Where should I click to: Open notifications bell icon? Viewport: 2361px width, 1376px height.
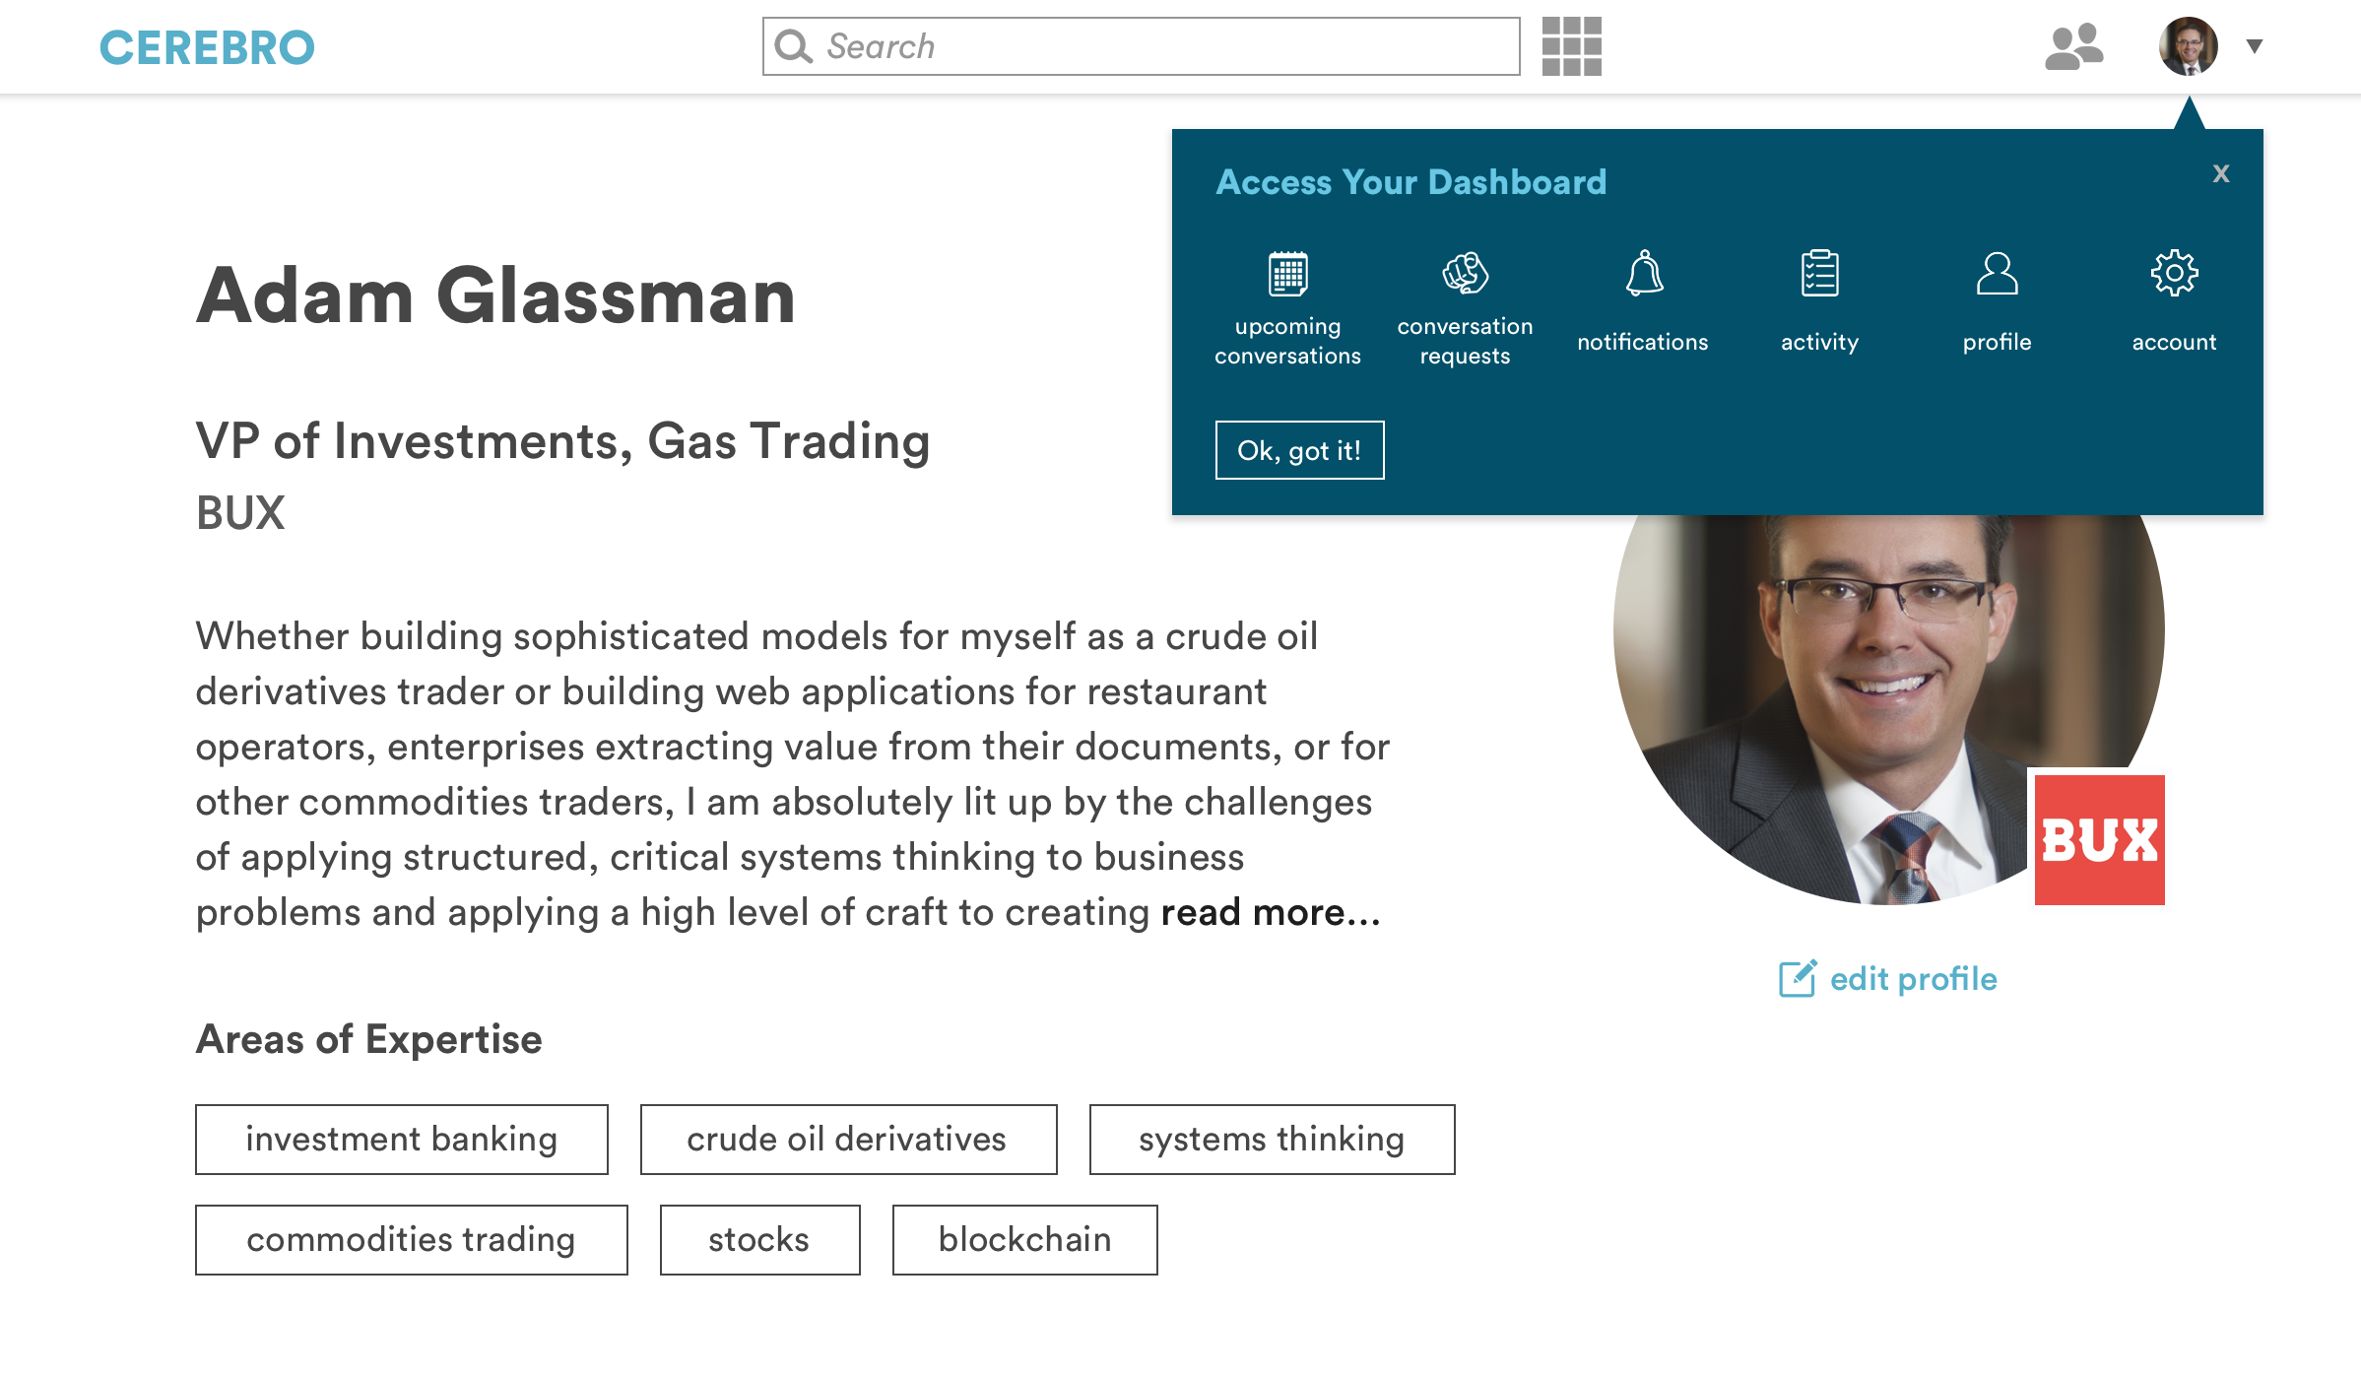tap(1643, 274)
